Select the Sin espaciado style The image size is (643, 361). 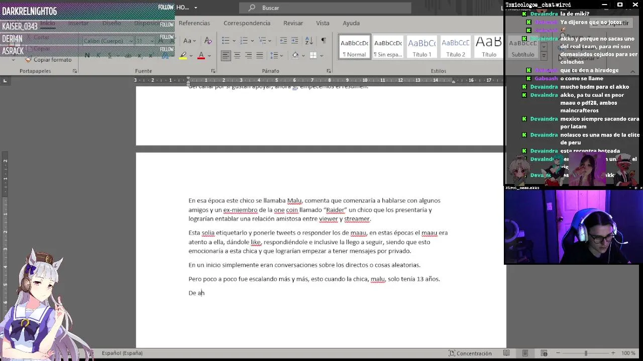click(388, 47)
